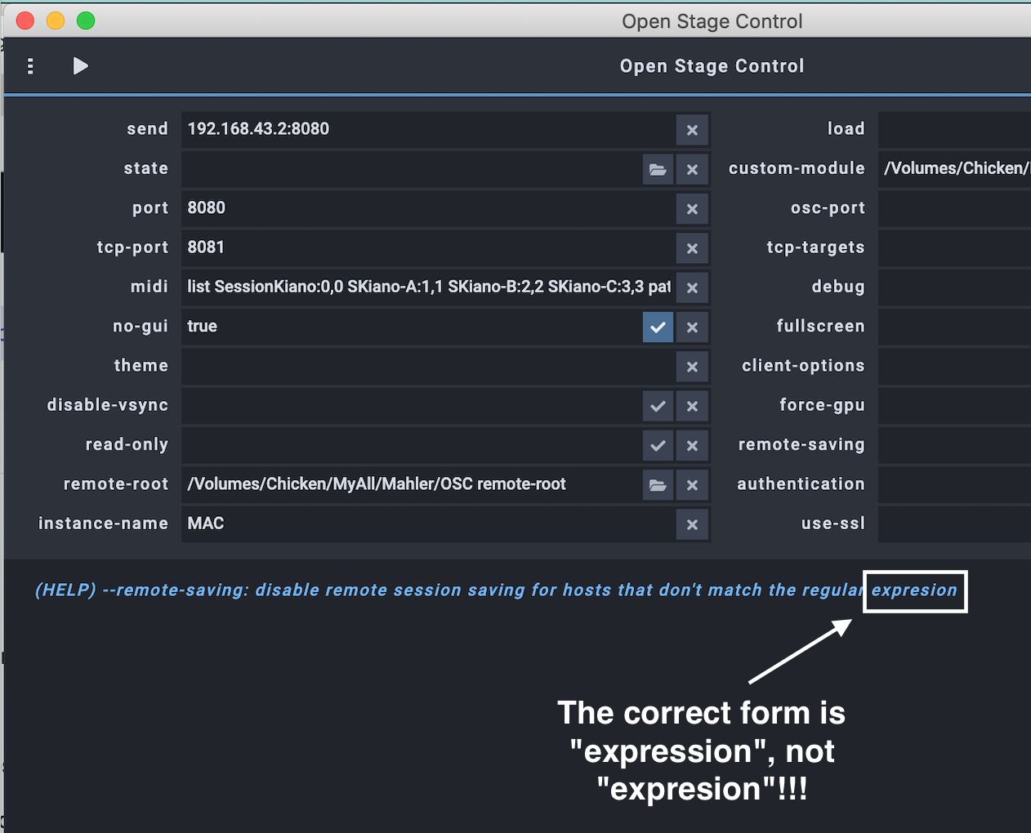Edit the tcp-port field containing 8081
This screenshot has height=833, width=1031.
pyautogui.click(x=428, y=247)
